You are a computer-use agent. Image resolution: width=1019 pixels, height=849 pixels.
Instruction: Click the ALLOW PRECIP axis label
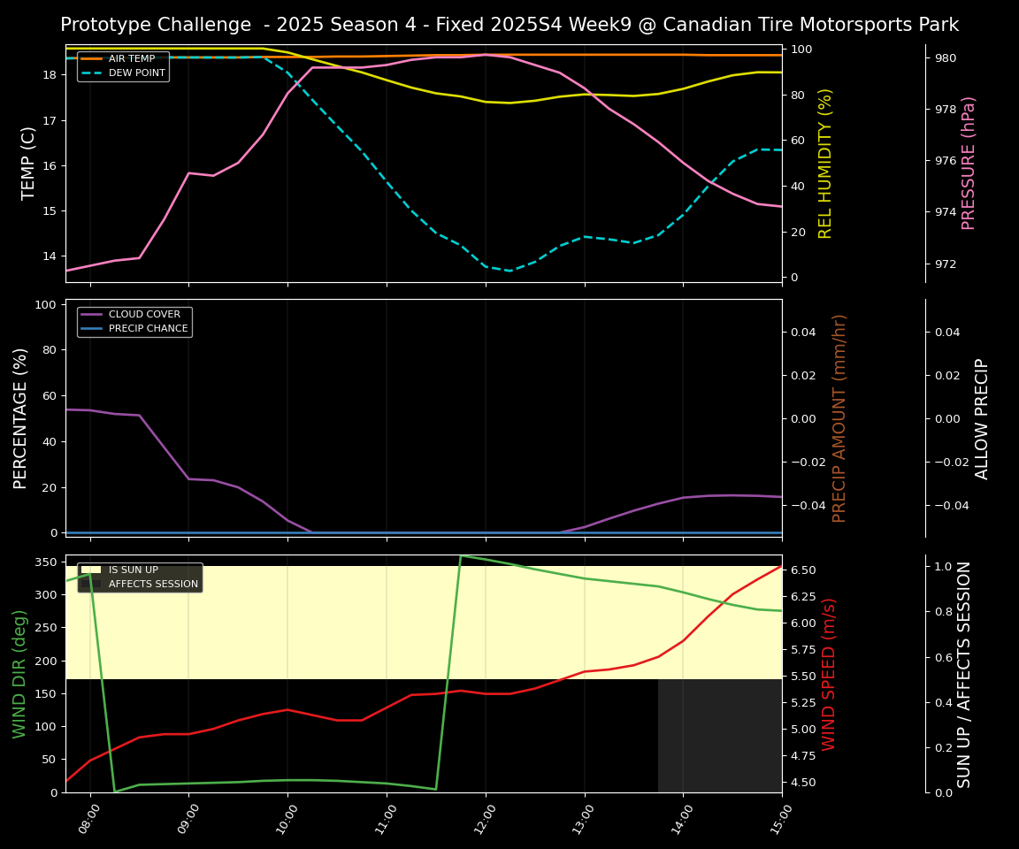click(982, 417)
